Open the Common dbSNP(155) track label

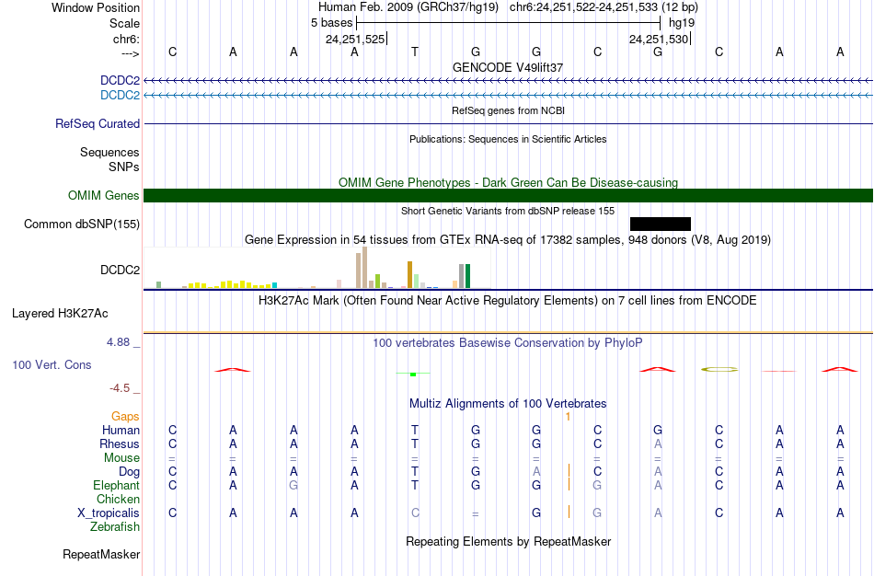point(82,225)
